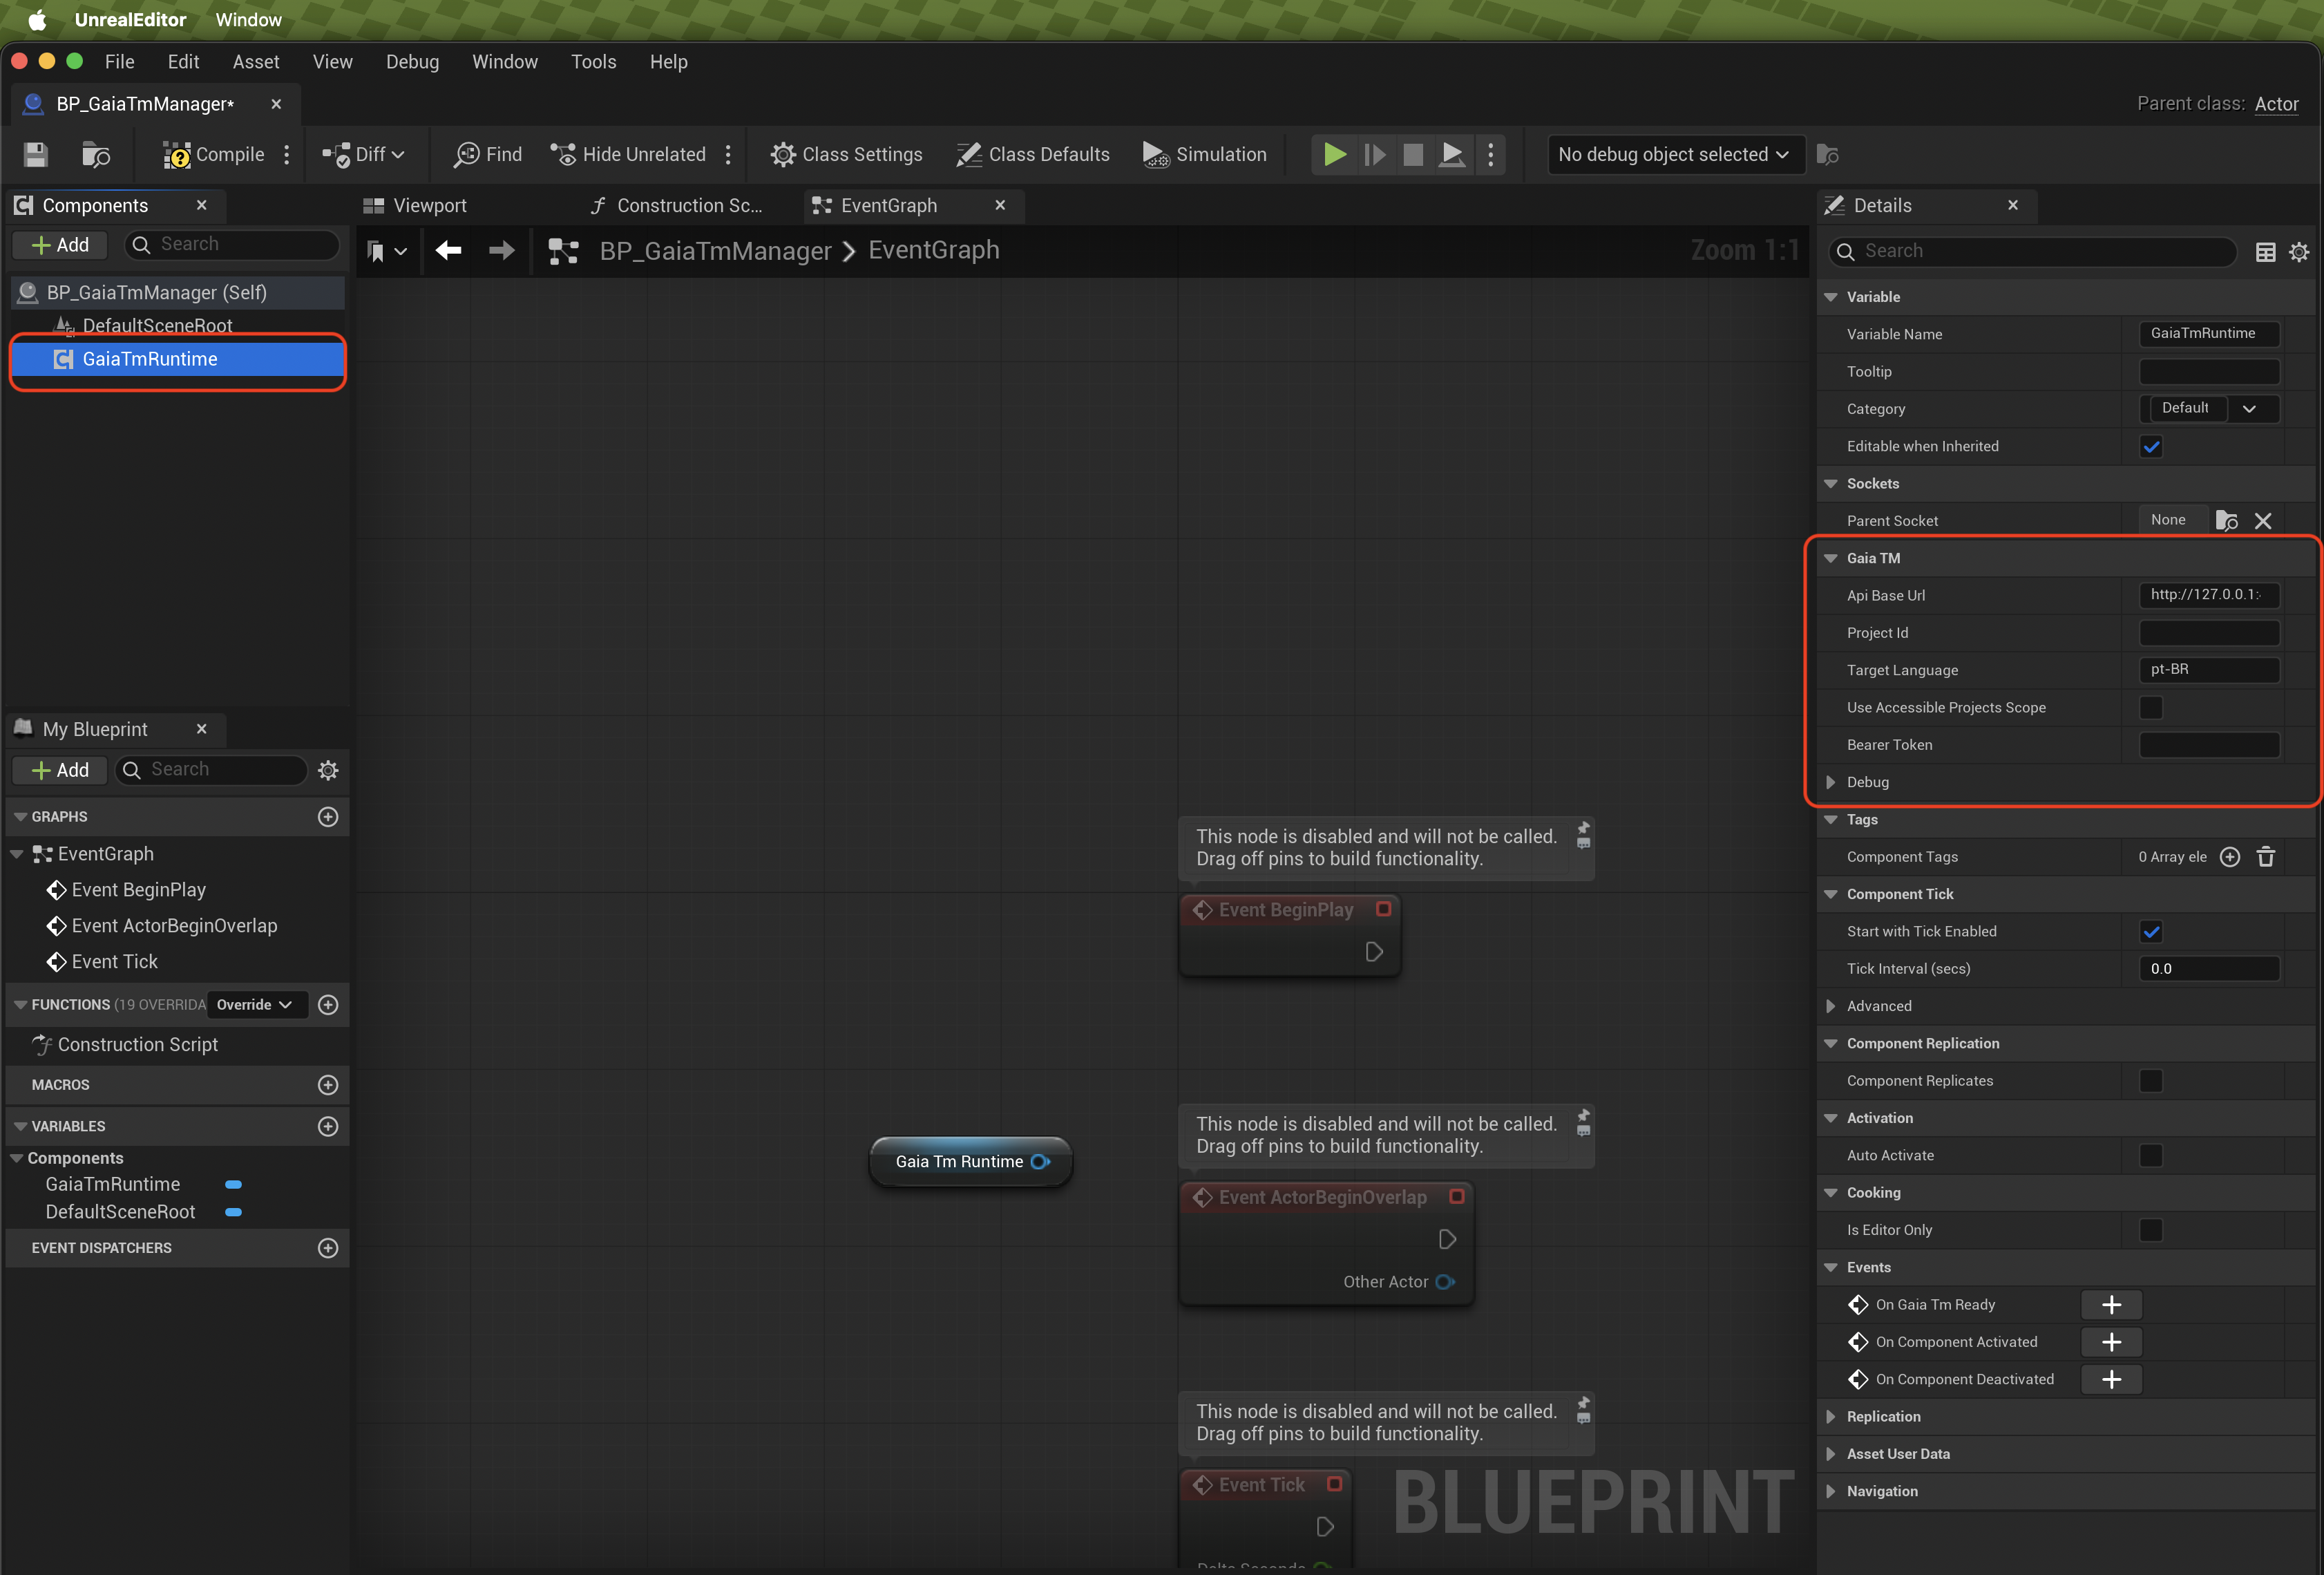The height and width of the screenshot is (1575, 2324).
Task: Open the Compile options menu (three dots)
Action: tap(287, 154)
